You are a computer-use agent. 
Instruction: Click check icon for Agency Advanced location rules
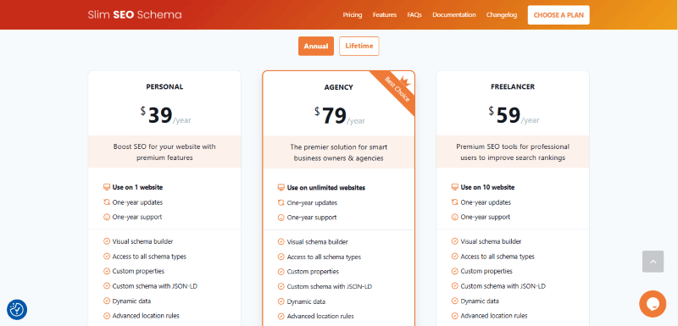(281, 316)
